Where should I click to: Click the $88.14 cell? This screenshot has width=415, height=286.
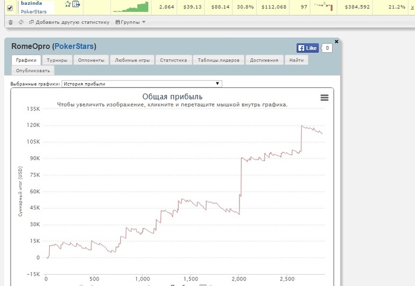tap(220, 7)
